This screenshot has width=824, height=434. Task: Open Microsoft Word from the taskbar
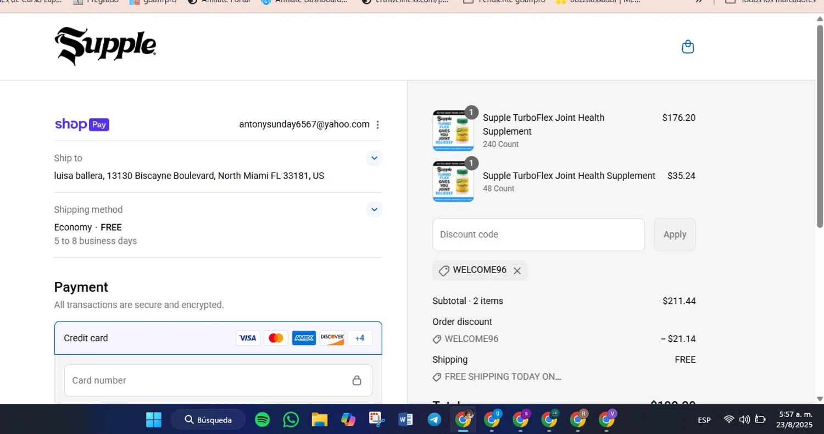click(405, 420)
